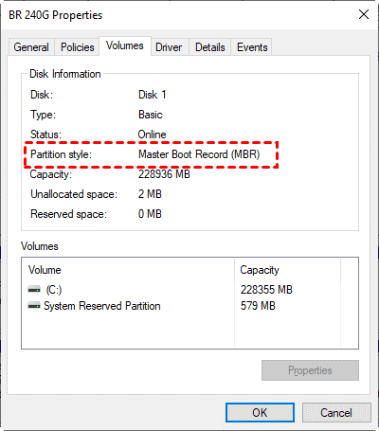Switch to the General tab
The width and height of the screenshot is (379, 431).
[31, 47]
